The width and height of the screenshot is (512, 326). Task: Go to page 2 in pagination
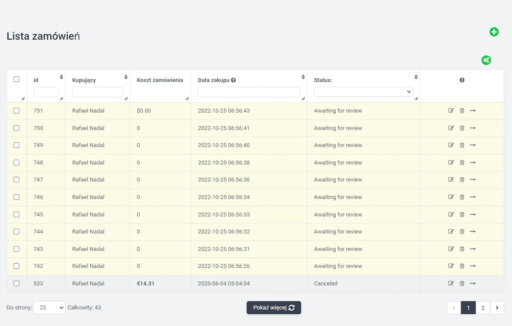(482, 308)
